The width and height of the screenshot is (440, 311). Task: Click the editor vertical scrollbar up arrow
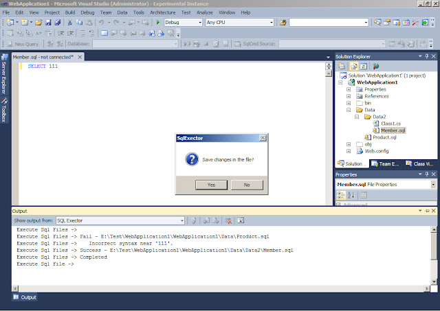click(x=329, y=73)
